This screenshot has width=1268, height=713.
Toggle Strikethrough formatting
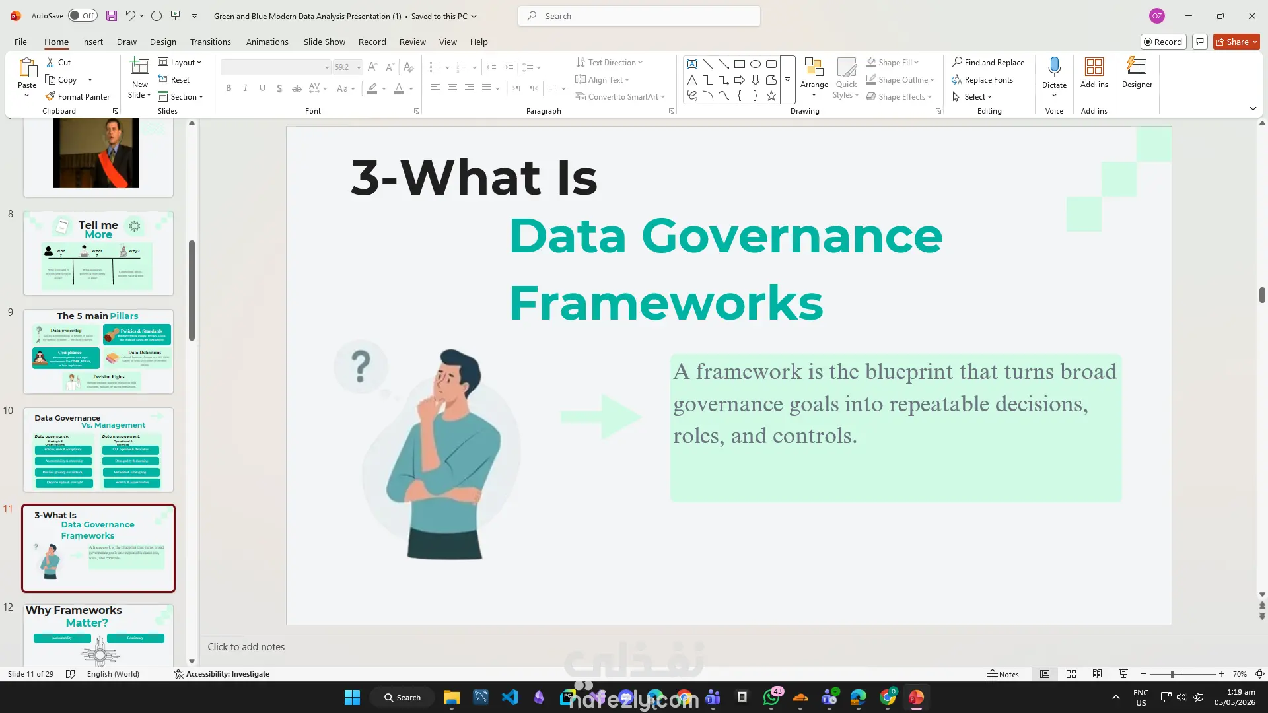(297, 88)
